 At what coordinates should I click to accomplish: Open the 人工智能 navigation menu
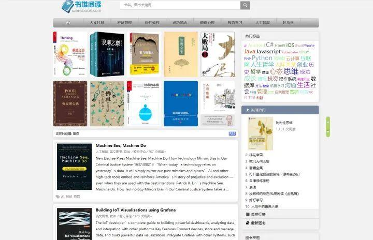262,23
